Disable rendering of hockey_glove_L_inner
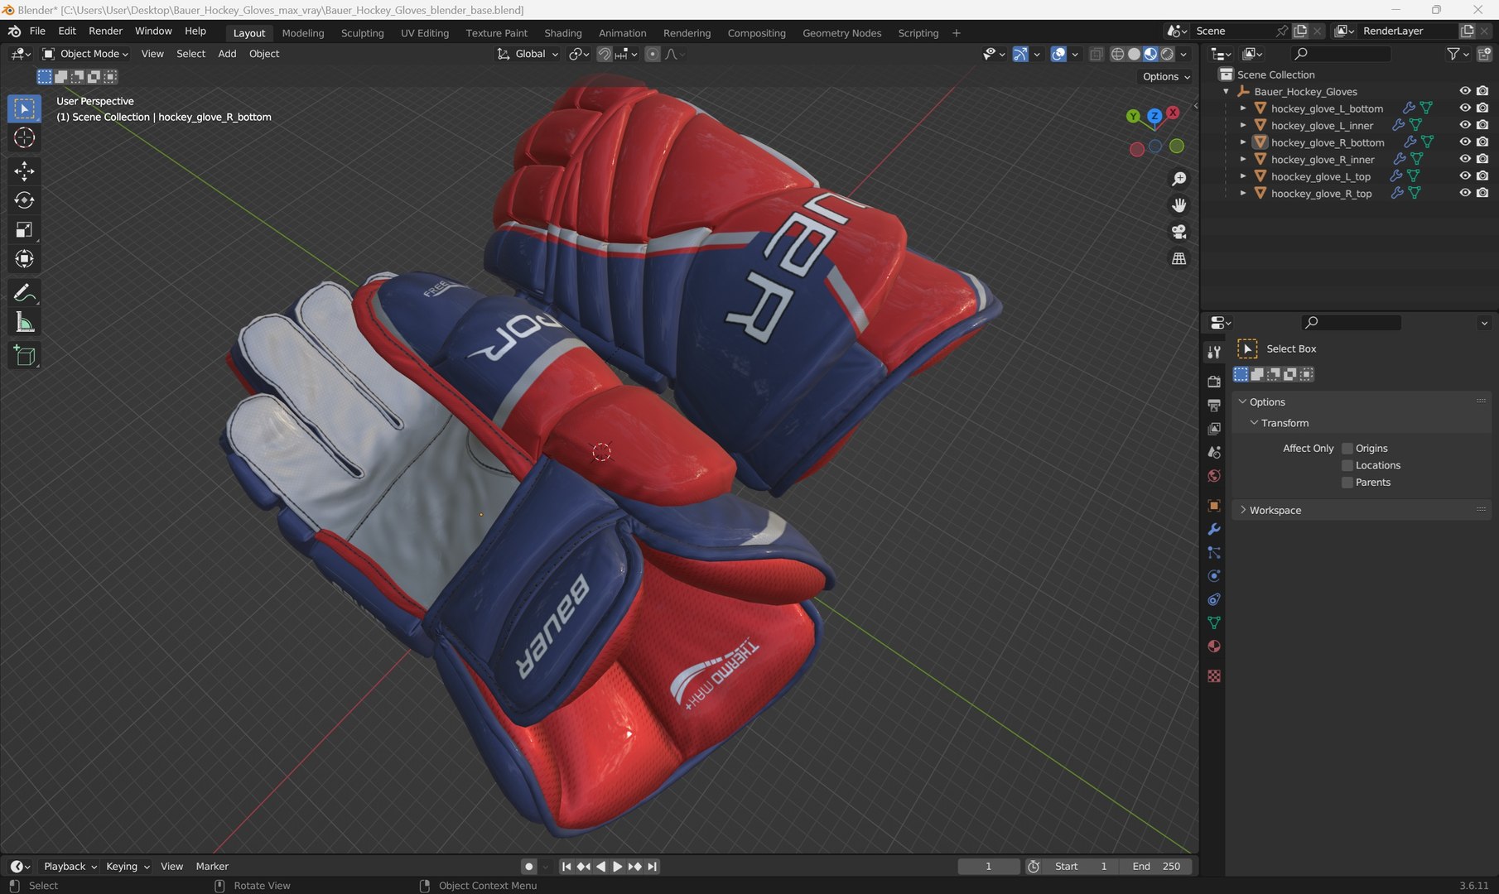 [x=1482, y=125]
